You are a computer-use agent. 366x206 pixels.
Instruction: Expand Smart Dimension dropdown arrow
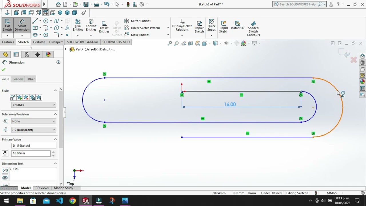click(x=22, y=35)
